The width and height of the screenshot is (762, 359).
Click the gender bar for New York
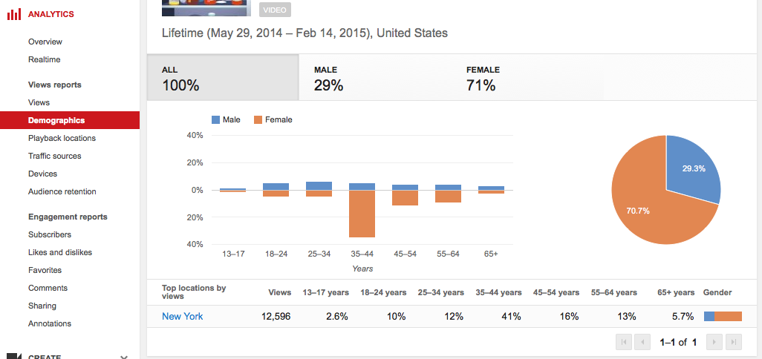click(723, 316)
